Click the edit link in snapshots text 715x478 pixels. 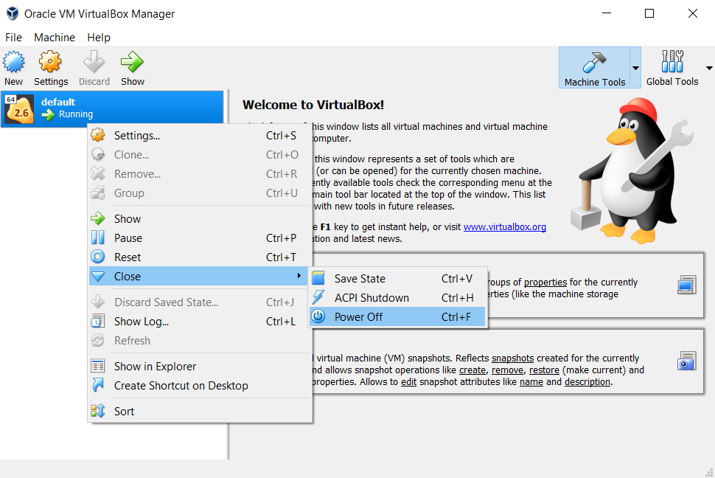408,381
